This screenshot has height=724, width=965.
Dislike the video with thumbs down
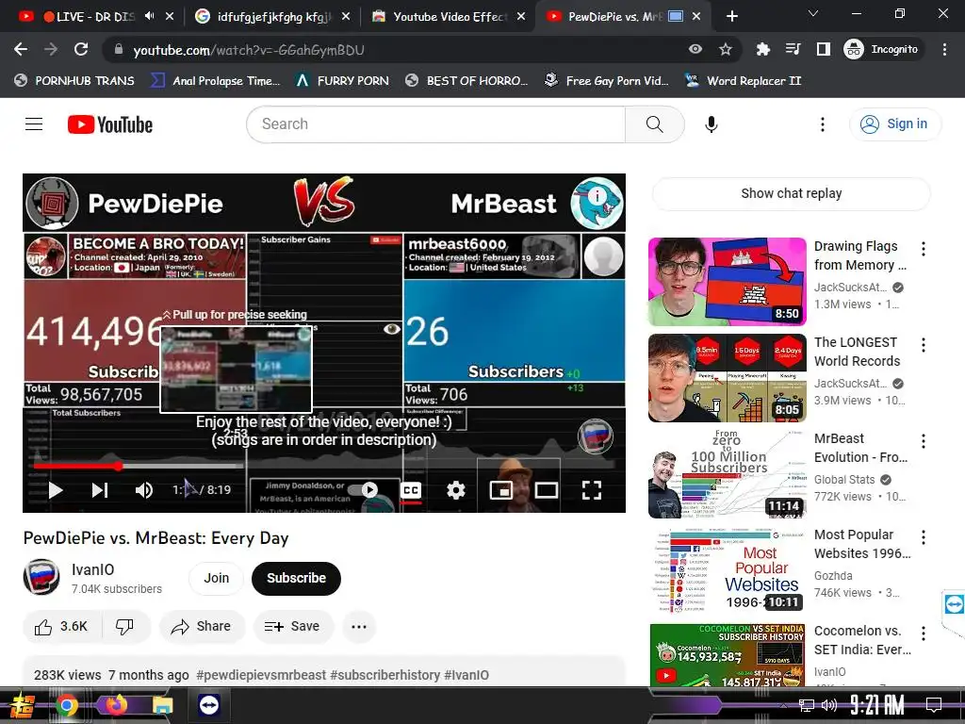(x=125, y=627)
